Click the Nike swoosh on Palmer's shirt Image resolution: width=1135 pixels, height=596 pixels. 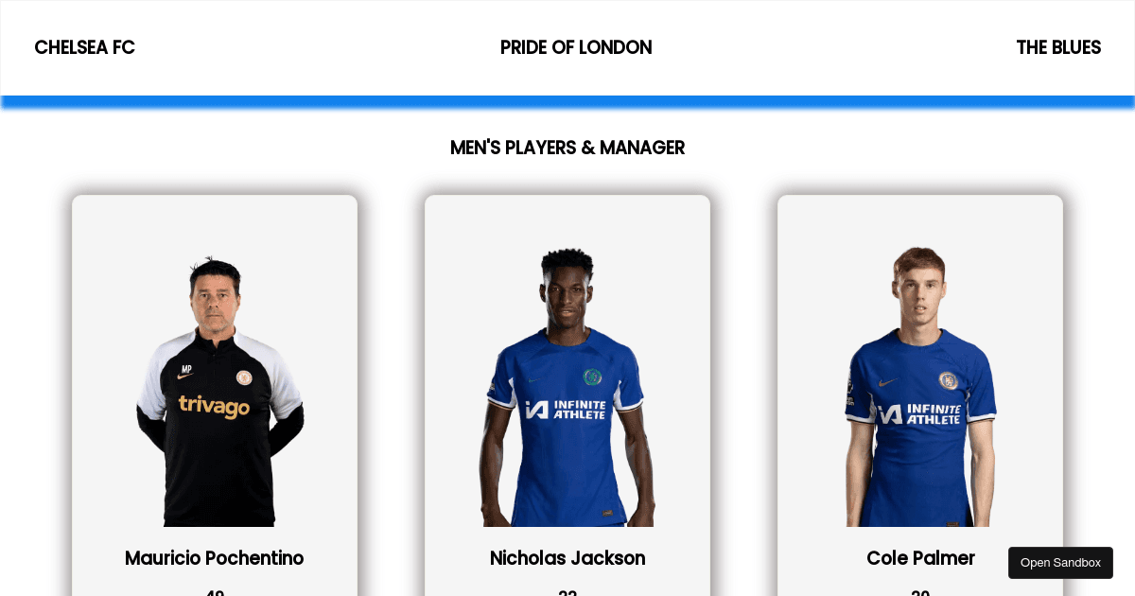point(888,383)
